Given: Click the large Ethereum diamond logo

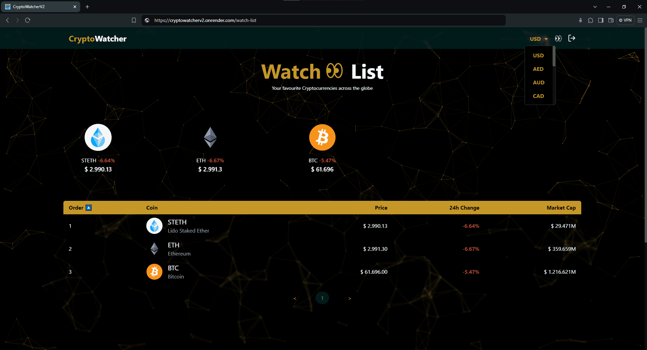Looking at the screenshot, I should pos(210,137).
